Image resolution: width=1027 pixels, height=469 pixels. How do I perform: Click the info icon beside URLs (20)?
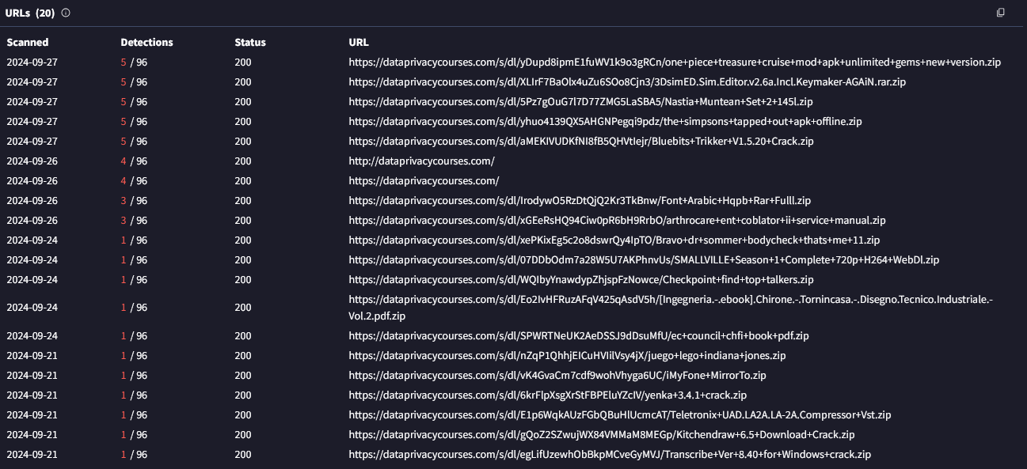(66, 13)
